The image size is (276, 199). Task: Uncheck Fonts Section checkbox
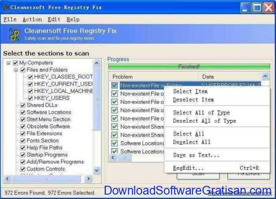coord(23,141)
